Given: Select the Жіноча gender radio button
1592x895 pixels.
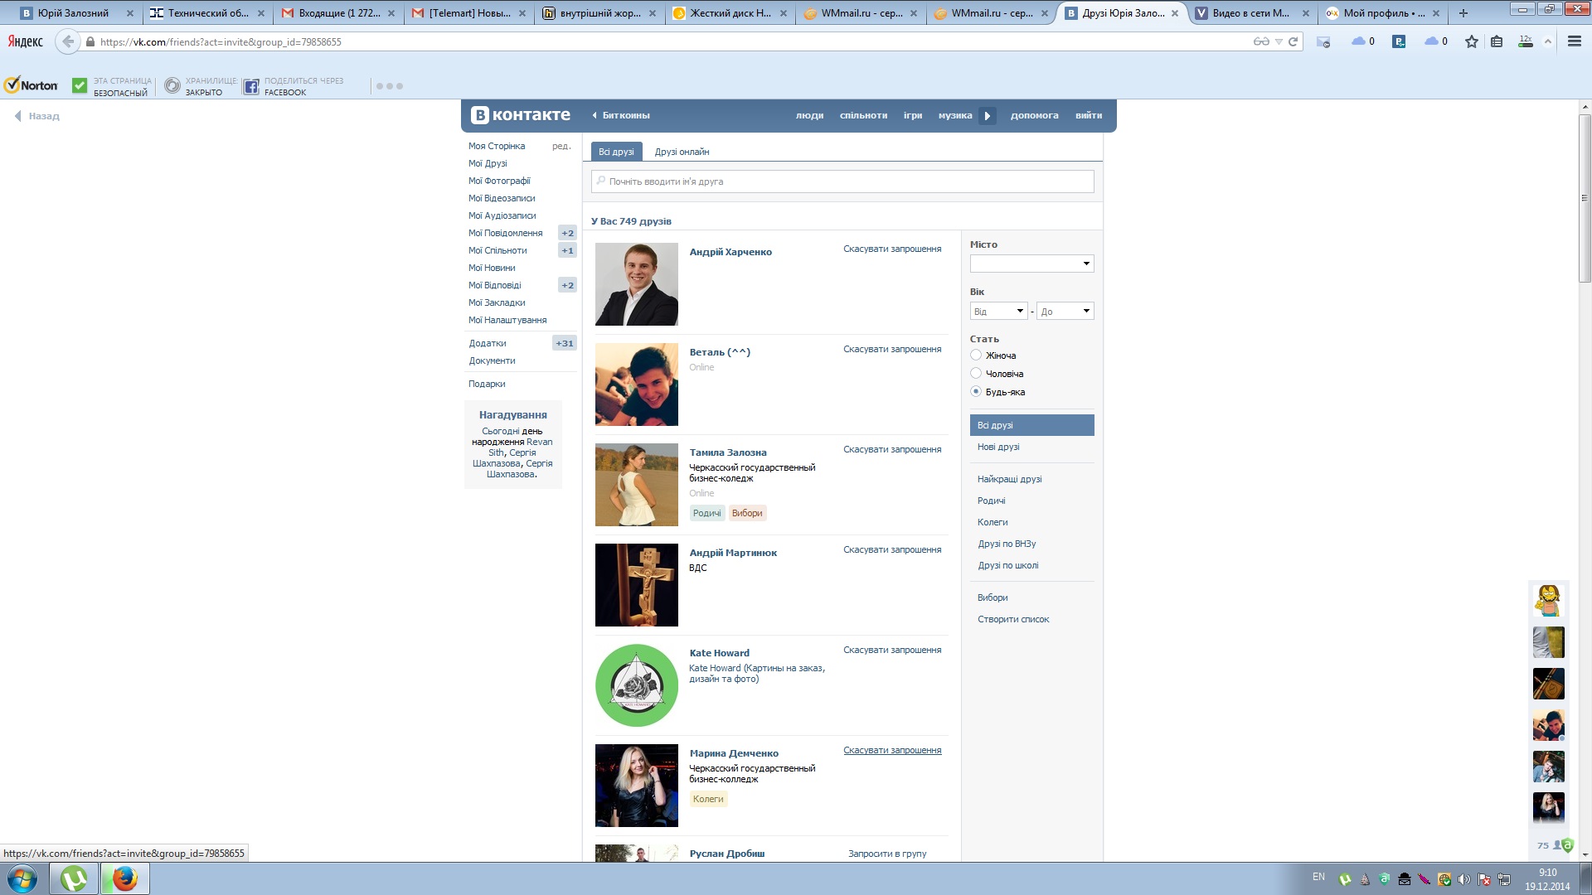Looking at the screenshot, I should (976, 356).
